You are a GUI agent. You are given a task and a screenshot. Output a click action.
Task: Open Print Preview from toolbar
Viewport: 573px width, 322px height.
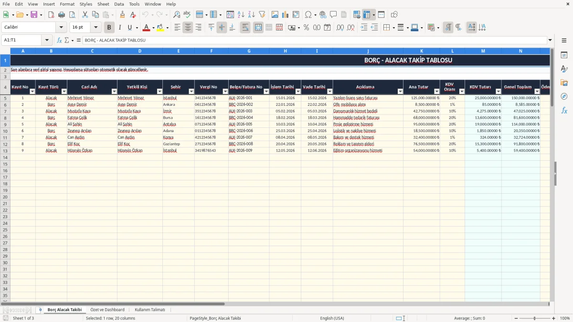click(72, 15)
